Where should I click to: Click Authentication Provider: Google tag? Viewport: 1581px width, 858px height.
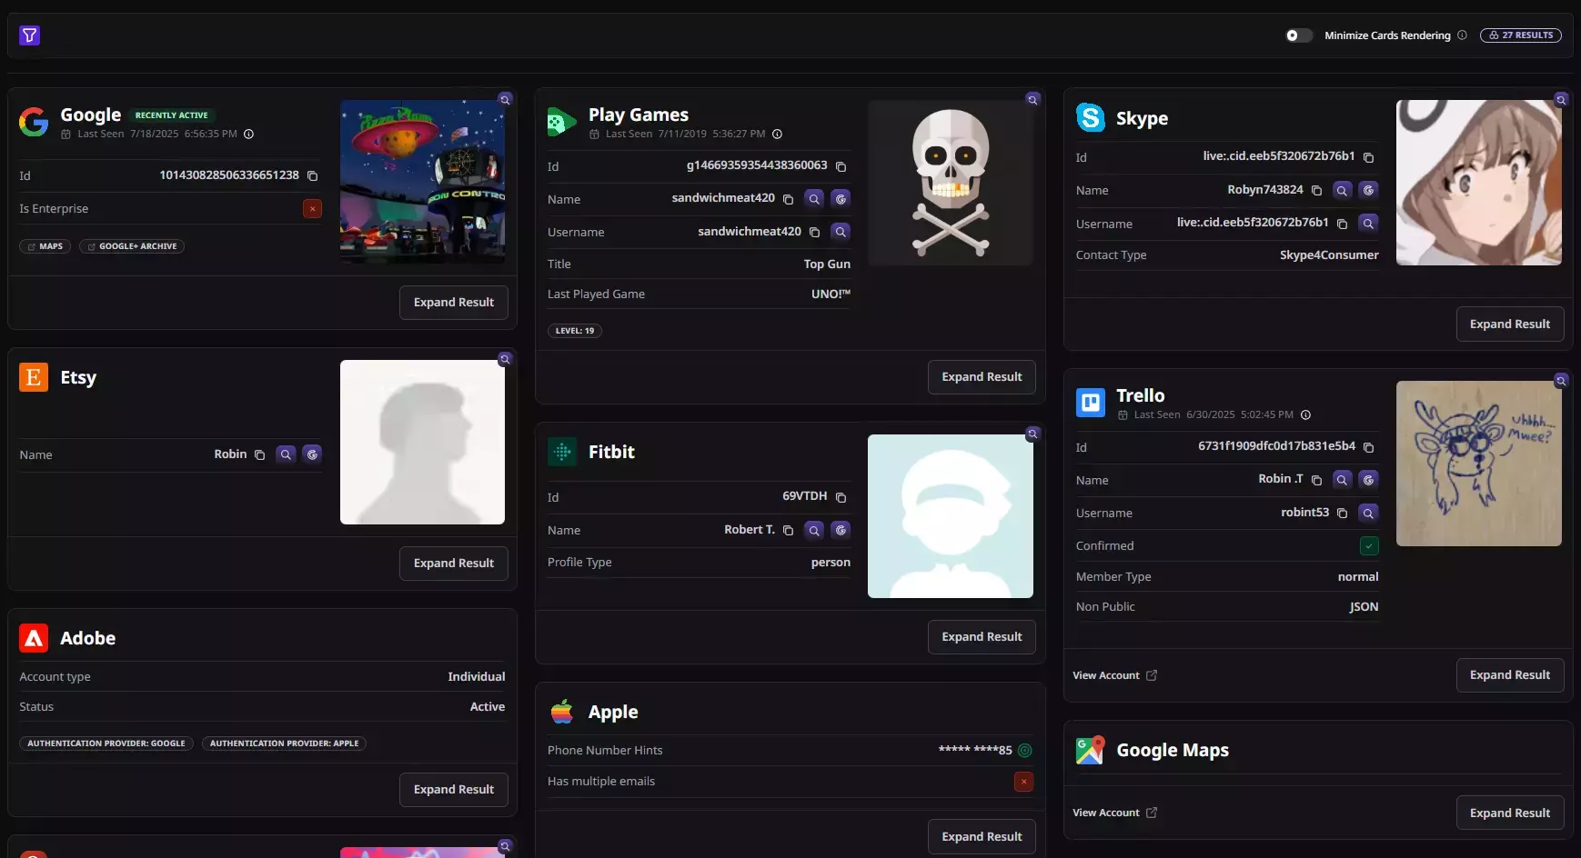click(x=106, y=743)
